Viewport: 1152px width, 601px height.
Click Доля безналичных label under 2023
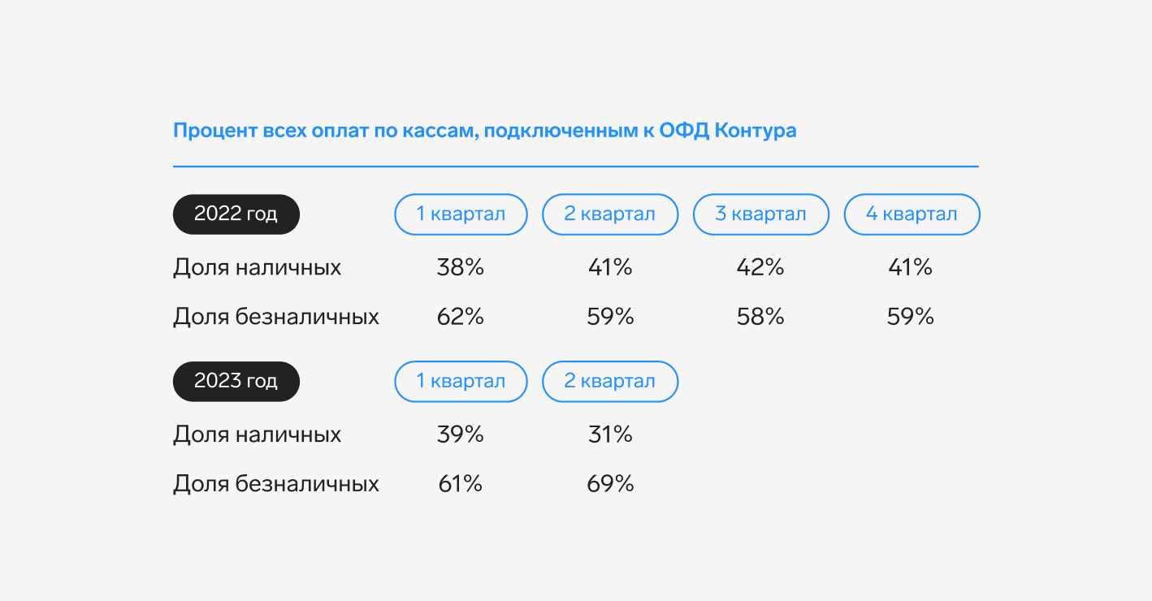(x=276, y=485)
